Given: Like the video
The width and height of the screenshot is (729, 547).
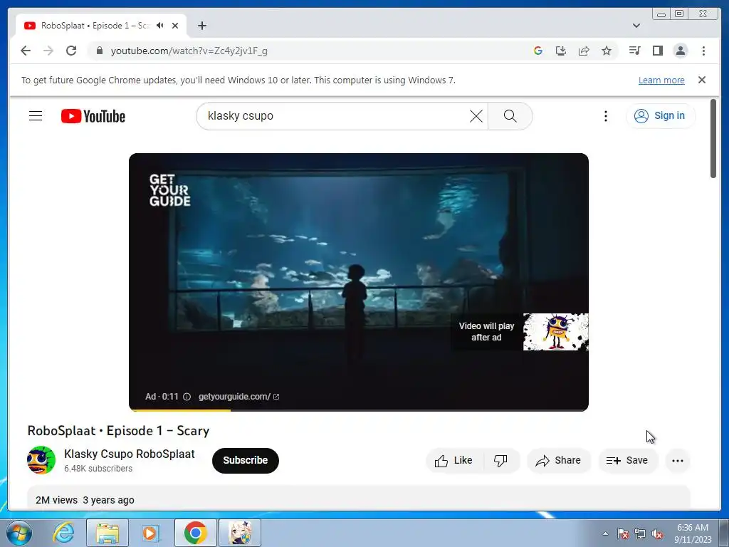Looking at the screenshot, I should coord(454,461).
